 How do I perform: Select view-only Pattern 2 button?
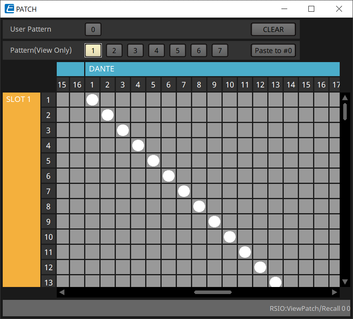point(114,50)
